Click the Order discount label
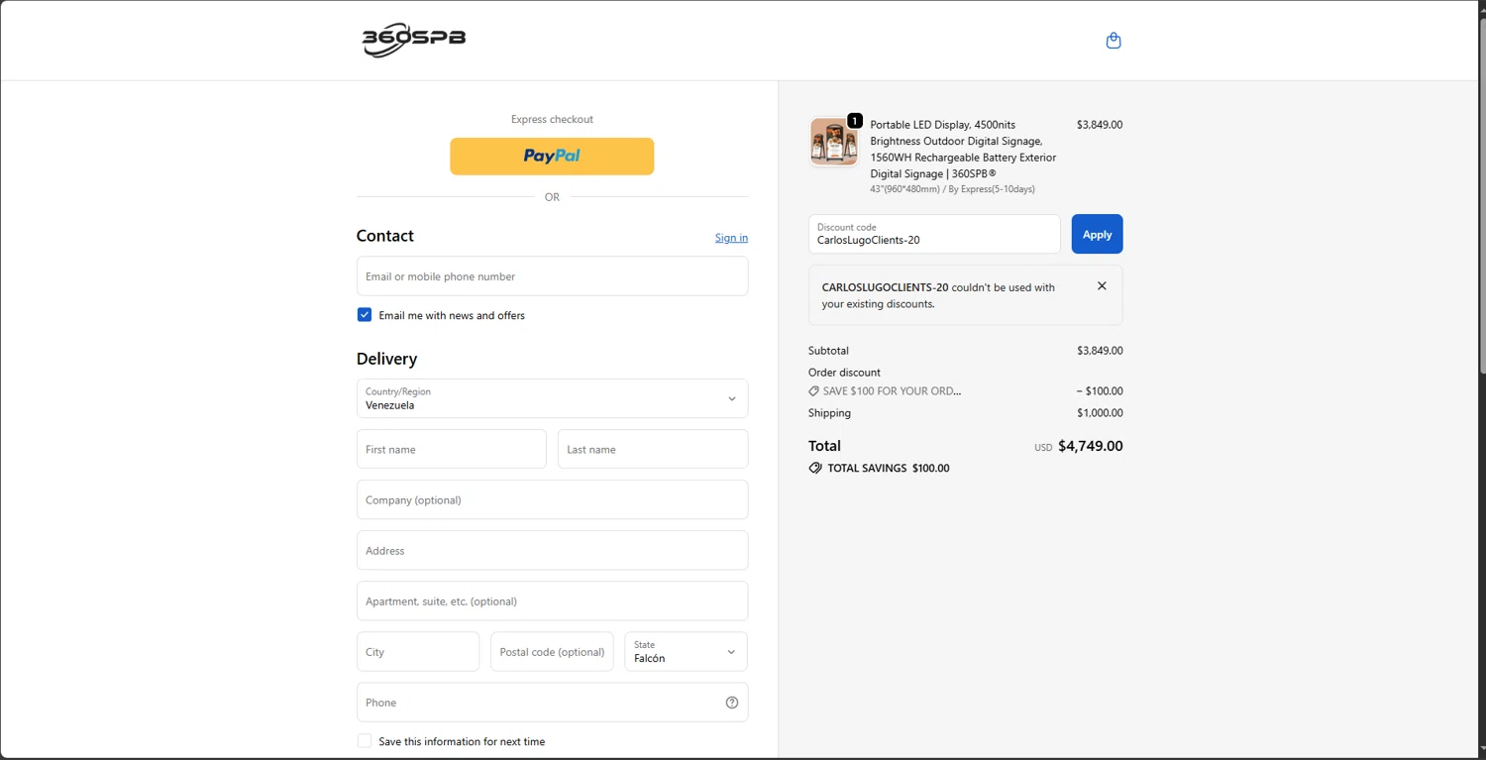 coord(844,373)
